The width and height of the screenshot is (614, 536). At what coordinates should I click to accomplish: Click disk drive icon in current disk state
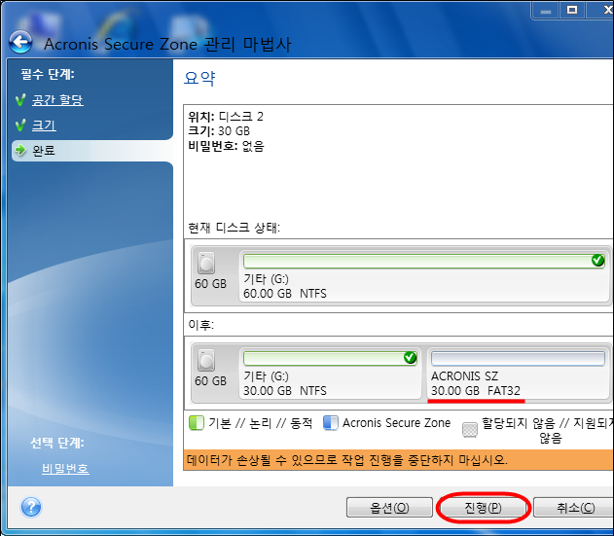click(206, 263)
